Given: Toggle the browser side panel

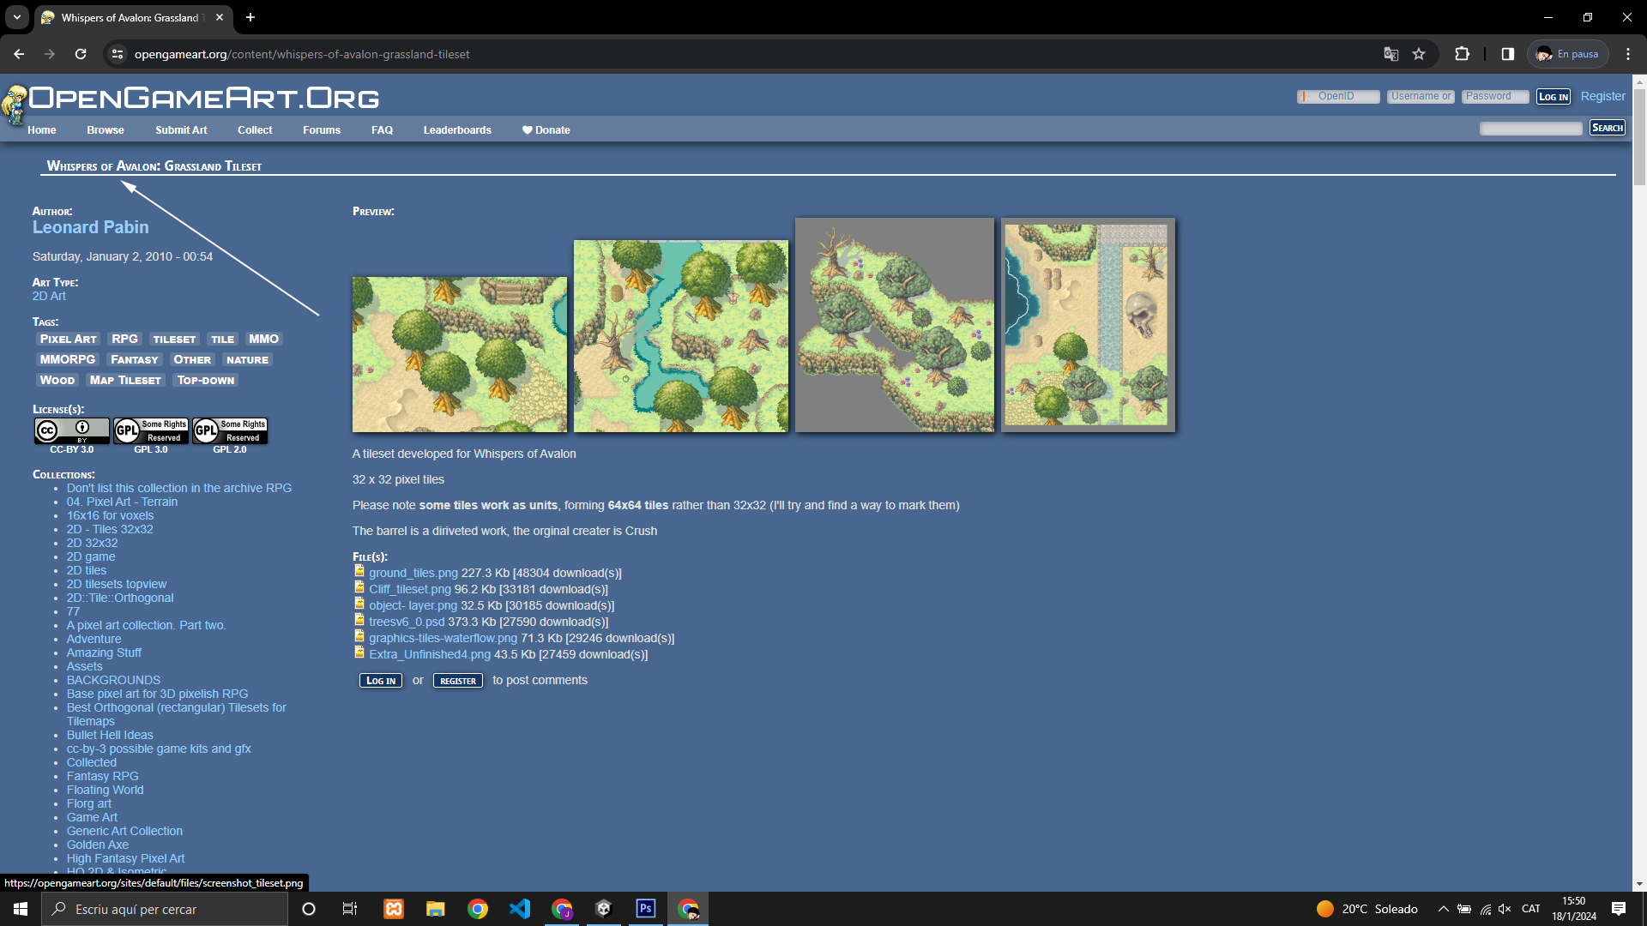Looking at the screenshot, I should pos(1507,54).
